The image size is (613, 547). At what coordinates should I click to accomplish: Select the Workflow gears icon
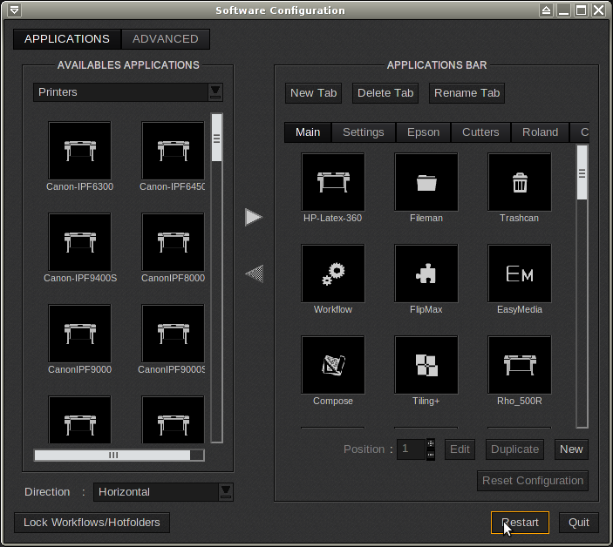[x=333, y=273]
